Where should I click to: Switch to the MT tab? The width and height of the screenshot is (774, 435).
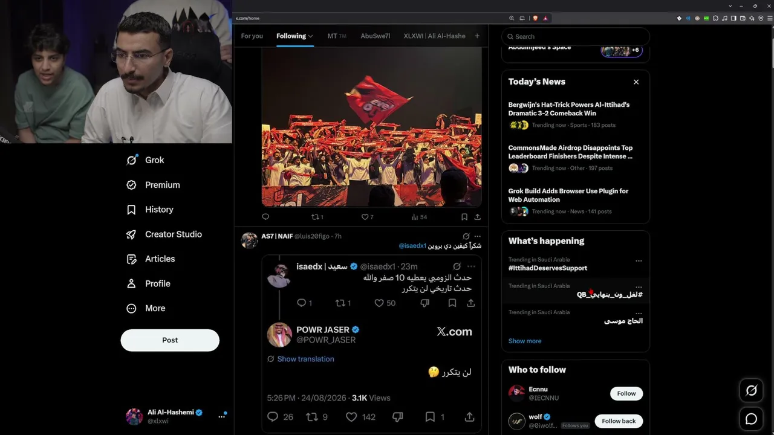click(337, 36)
